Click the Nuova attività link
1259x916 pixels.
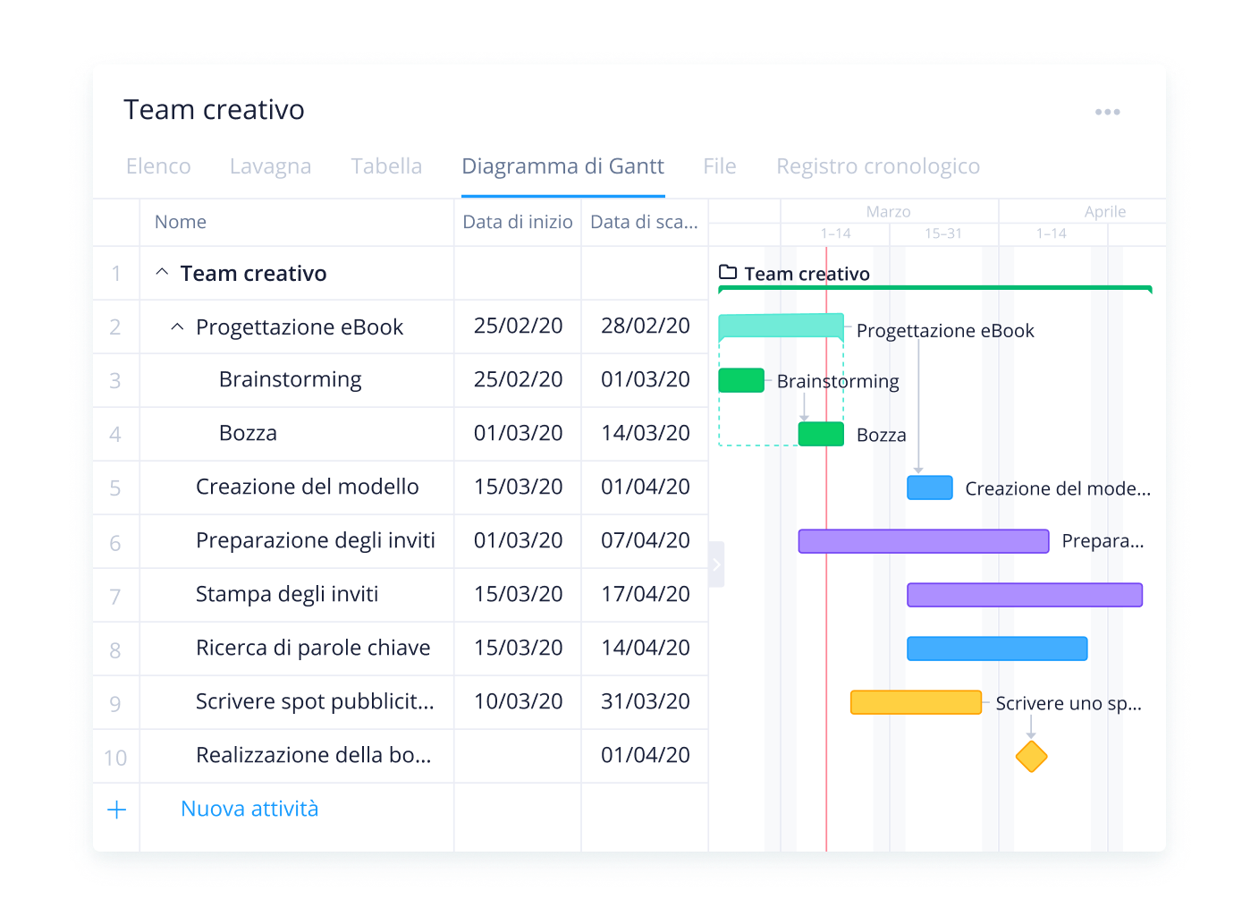249,809
